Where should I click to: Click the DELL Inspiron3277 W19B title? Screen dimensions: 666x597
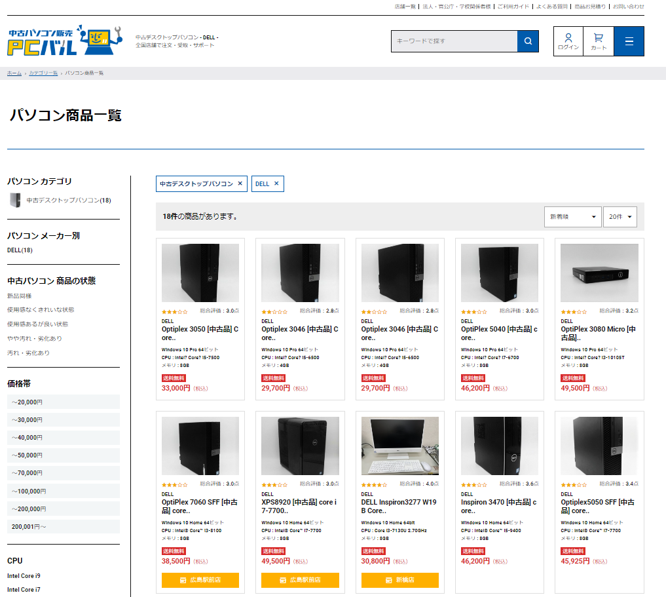(399, 507)
